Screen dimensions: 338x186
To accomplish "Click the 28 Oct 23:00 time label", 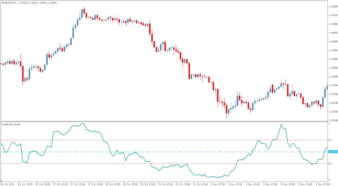I will (148, 184).
